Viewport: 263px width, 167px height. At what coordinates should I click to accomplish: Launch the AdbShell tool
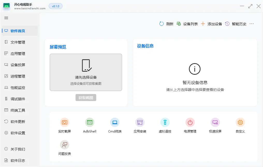click(x=90, y=125)
